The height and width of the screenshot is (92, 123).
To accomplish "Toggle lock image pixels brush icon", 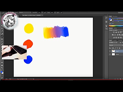I will (115, 48).
